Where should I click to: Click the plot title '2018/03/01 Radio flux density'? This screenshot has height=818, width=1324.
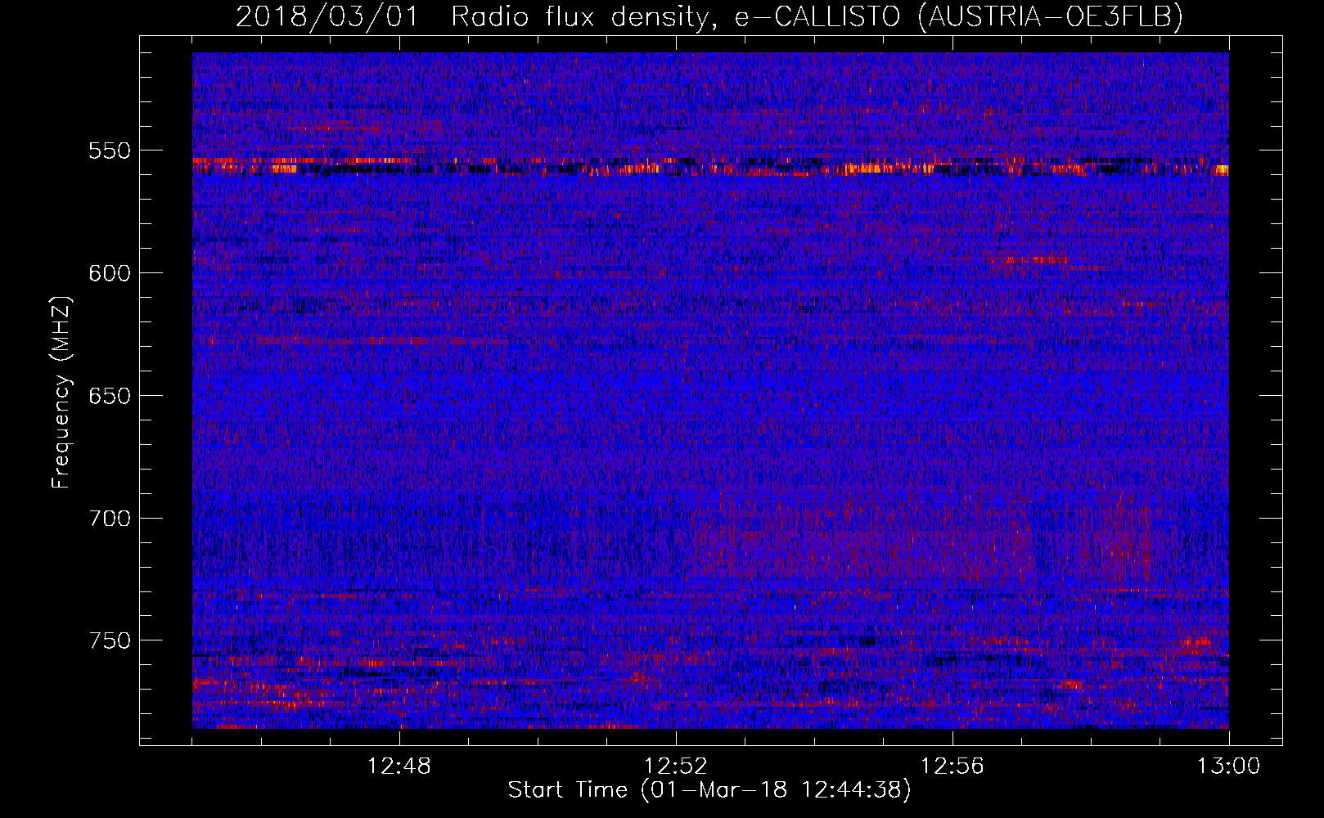[709, 16]
